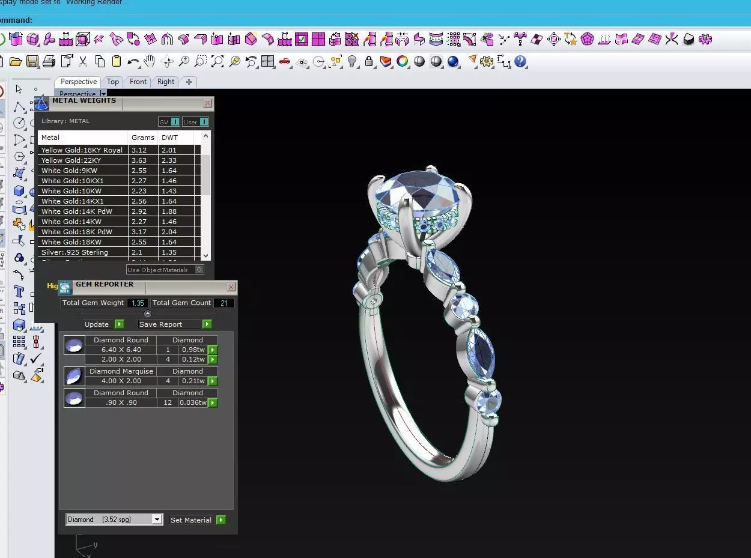Viewport: 751px width, 558px height.
Task: Click the blue box solid tool
Action: (19, 191)
